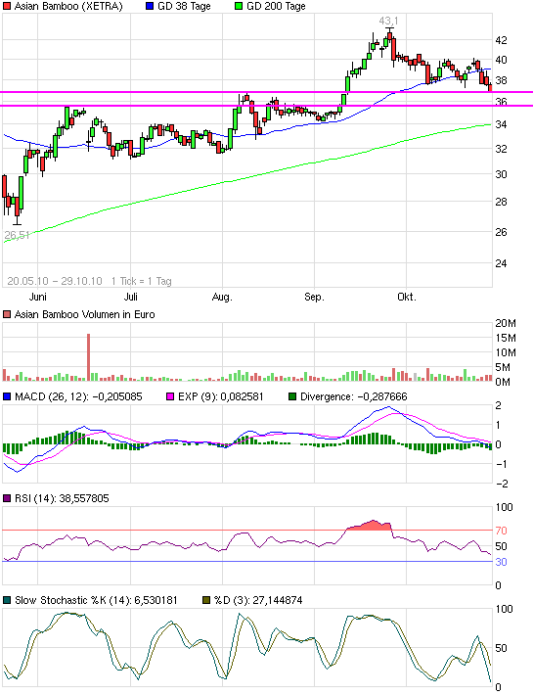Click the 'Aug.' month axis label

point(222,297)
